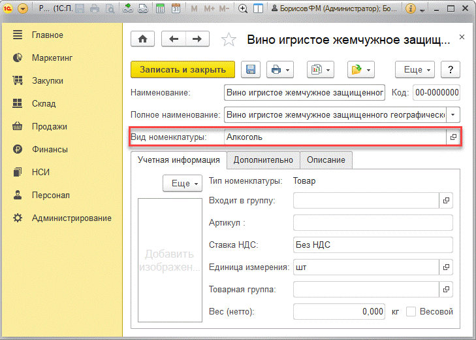This screenshot has height=340, width=476.
Task: Click the Home page button
Action: point(143,39)
